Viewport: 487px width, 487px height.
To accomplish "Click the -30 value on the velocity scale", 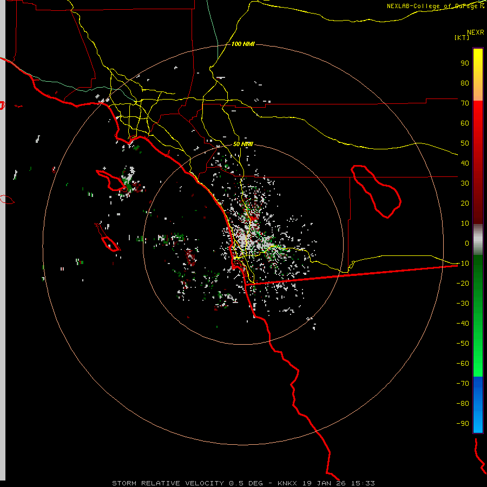I will coord(463,304).
